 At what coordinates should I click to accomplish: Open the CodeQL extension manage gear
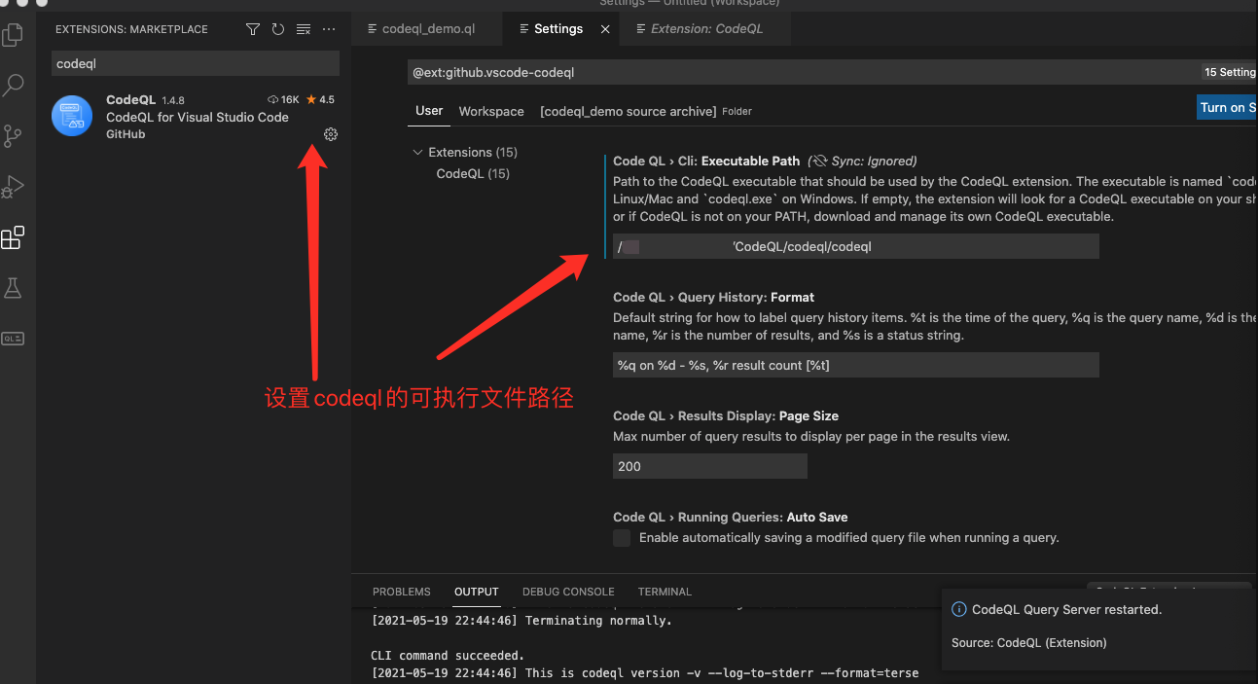pos(331,134)
